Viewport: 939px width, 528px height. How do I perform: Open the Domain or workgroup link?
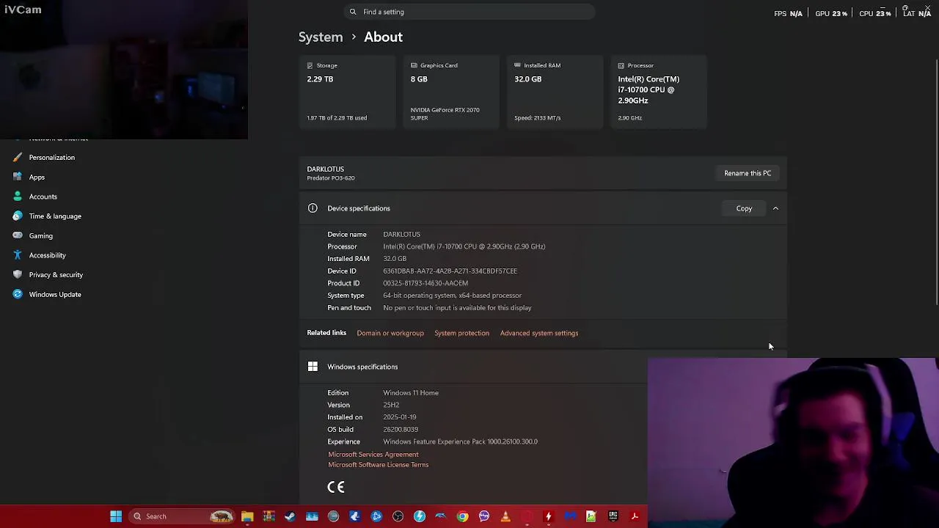[390, 333]
